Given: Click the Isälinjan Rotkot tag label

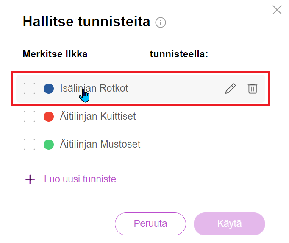Looking at the screenshot, I should coord(94,88).
